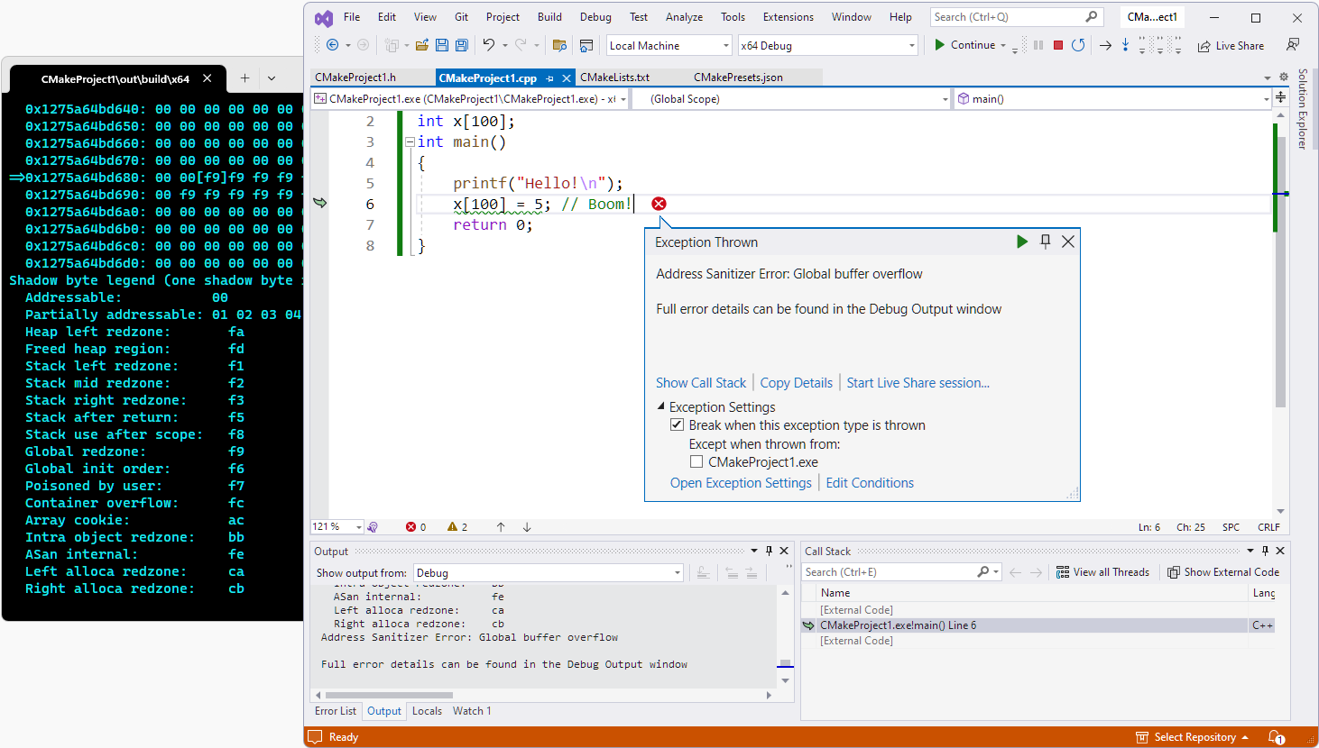This screenshot has height=748, width=1319.
Task: Pin the Exception Thrown popup
Action: [x=1046, y=242]
